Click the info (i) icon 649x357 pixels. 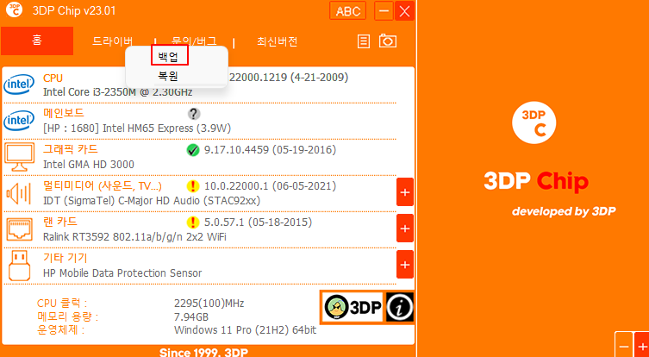[400, 307]
